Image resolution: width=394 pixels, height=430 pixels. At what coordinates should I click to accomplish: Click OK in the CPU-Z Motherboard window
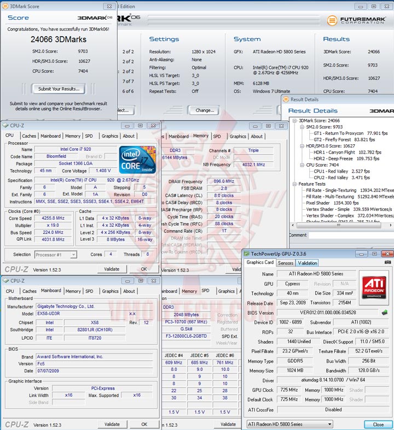coord(144,424)
